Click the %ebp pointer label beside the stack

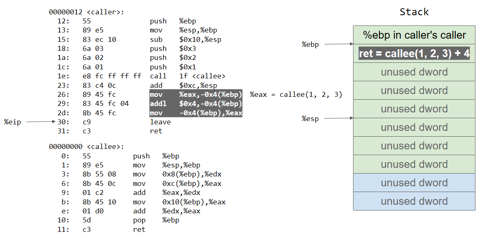310,44
